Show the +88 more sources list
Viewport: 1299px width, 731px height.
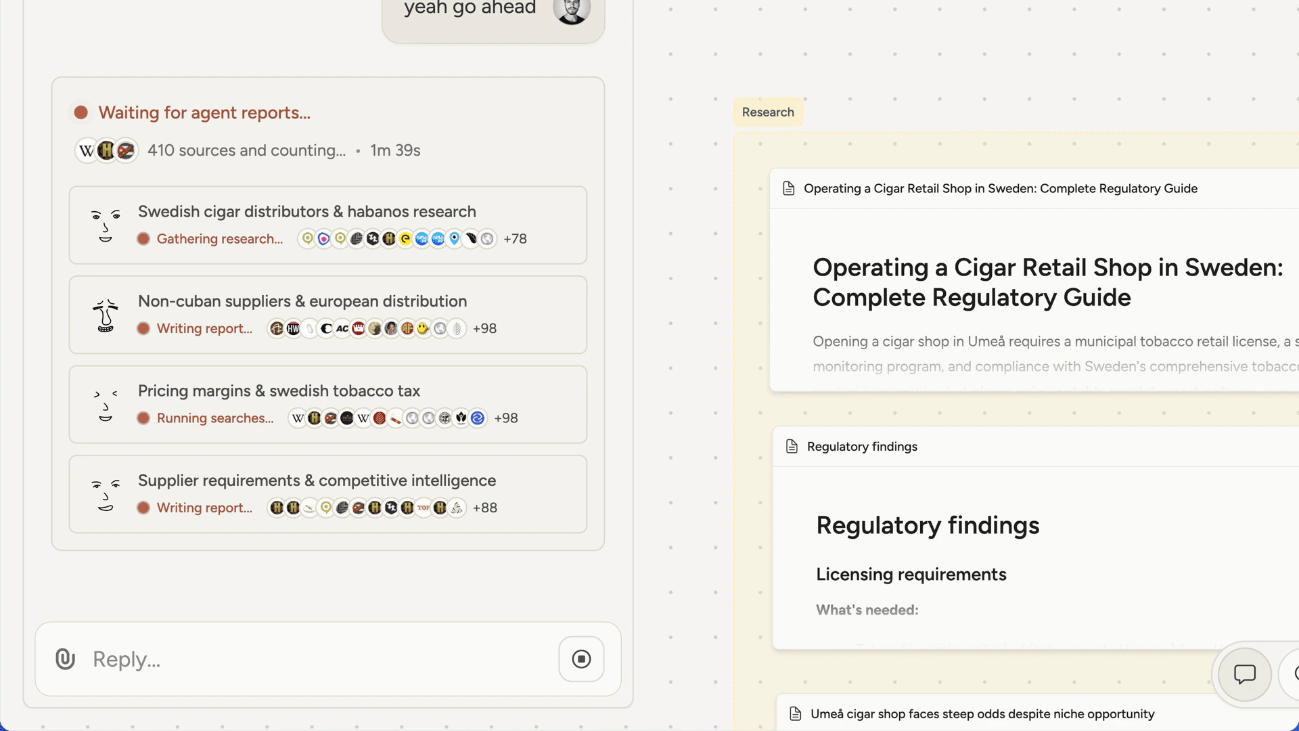[484, 508]
